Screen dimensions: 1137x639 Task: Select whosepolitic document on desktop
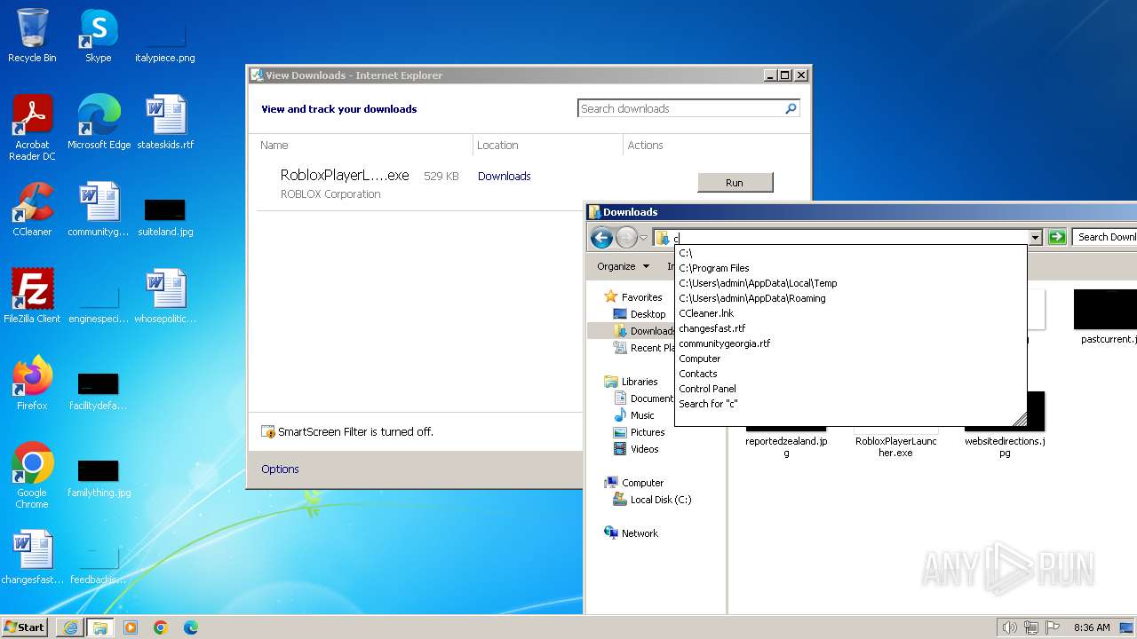coord(165,296)
